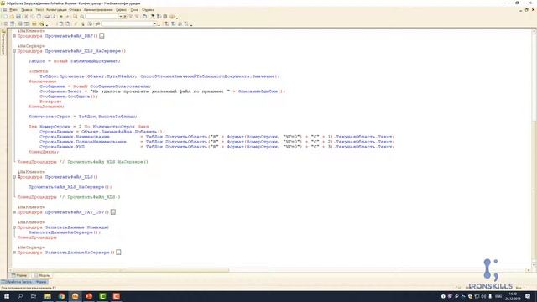Open Windows taskbar search
Viewport: 537px width, 302px height.
click(20, 296)
